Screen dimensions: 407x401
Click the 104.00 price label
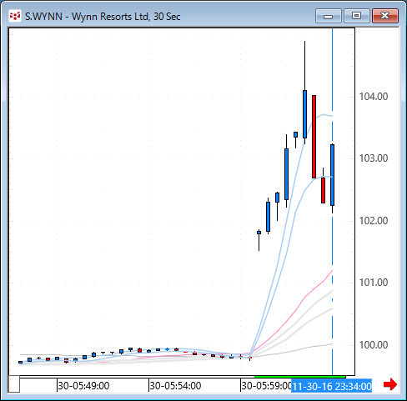coord(374,97)
